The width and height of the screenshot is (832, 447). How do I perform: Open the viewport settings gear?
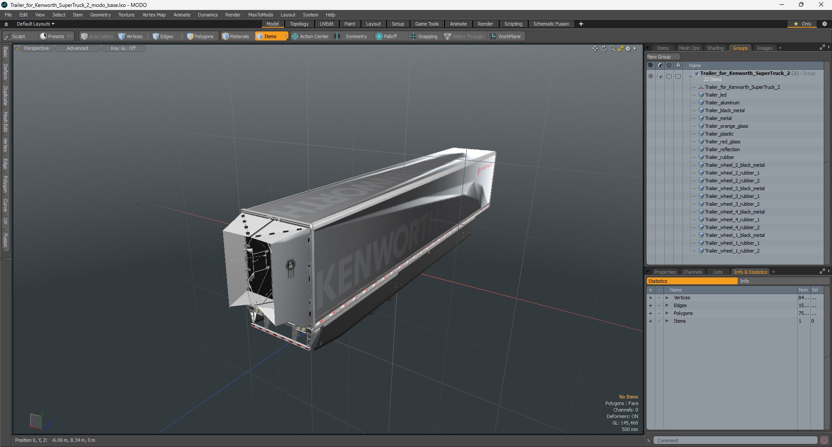(628, 49)
